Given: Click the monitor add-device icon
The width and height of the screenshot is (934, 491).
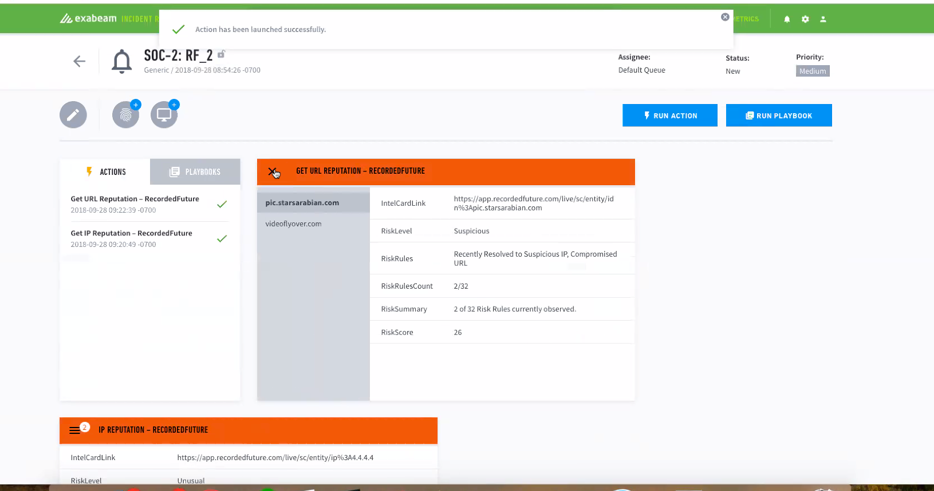Looking at the screenshot, I should click(164, 115).
